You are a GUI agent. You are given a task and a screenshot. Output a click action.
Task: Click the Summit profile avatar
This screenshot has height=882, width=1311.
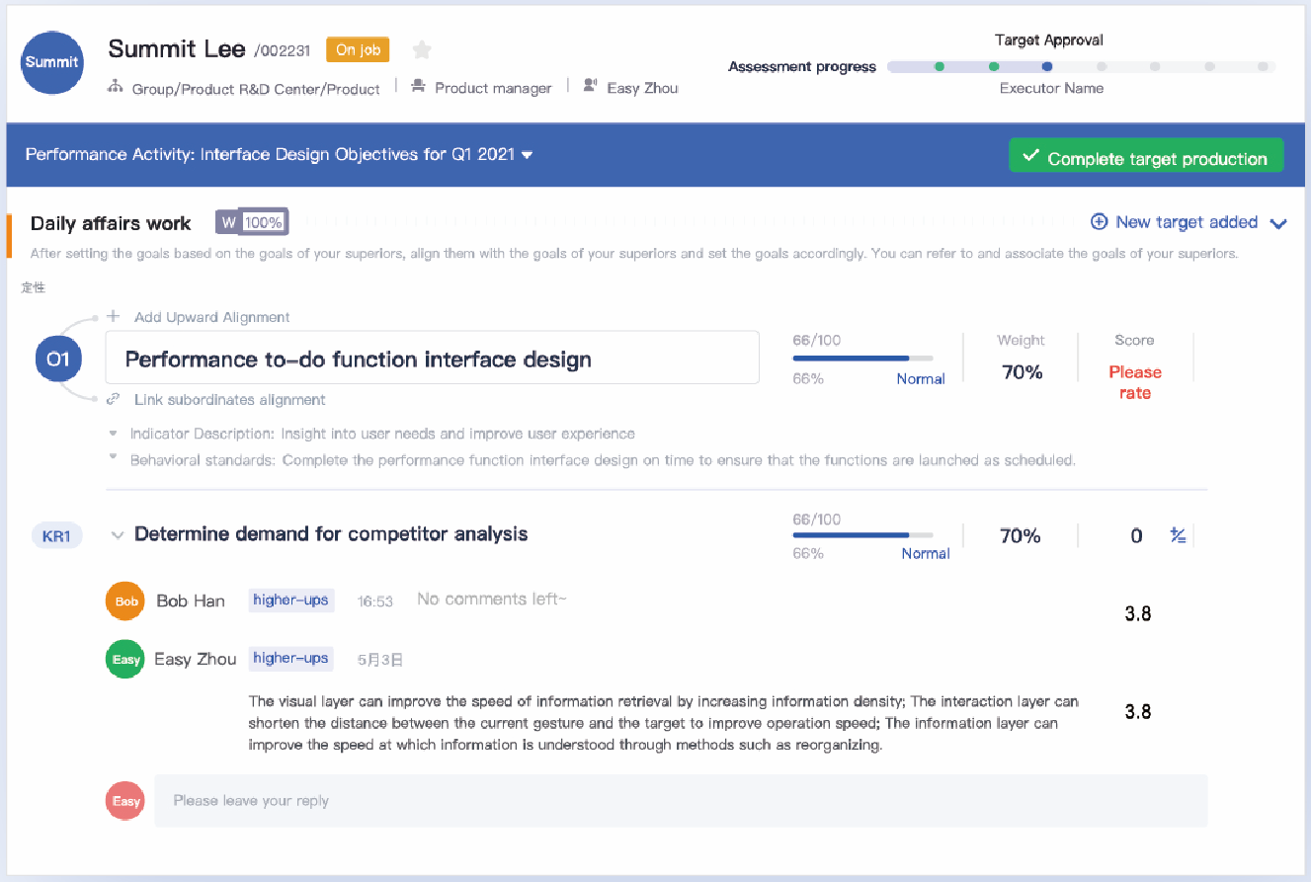[x=51, y=61]
